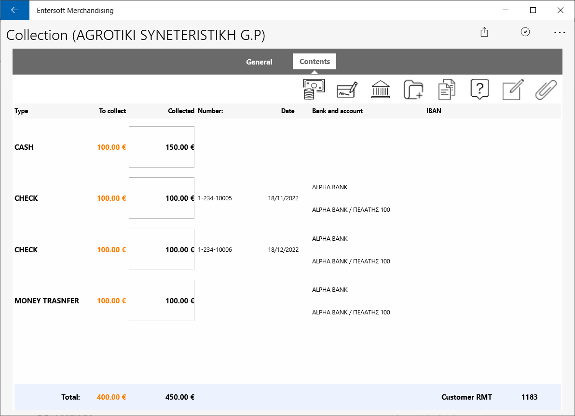
Task: Click the share icon in header
Action: click(x=484, y=32)
